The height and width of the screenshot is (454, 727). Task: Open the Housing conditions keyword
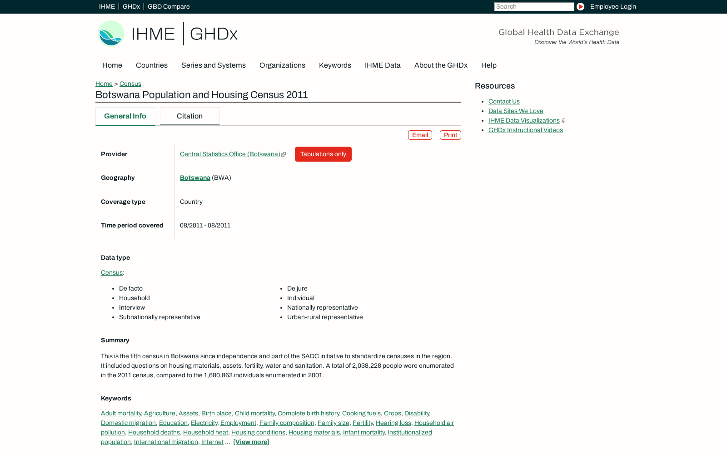pyautogui.click(x=258, y=433)
